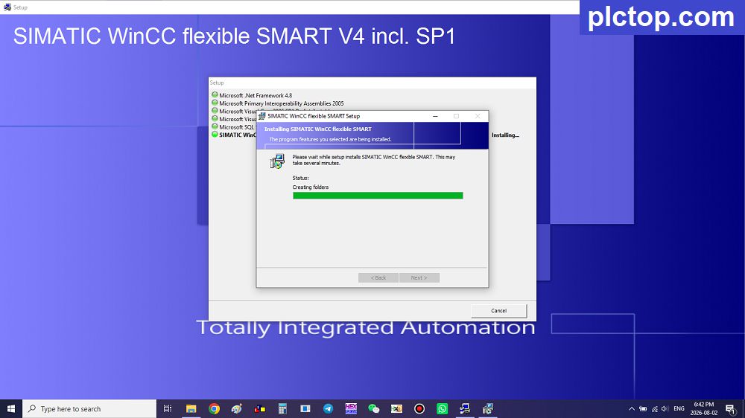Open the red-dot screen recorder in taskbar
The width and height of the screenshot is (745, 418).
419,408
